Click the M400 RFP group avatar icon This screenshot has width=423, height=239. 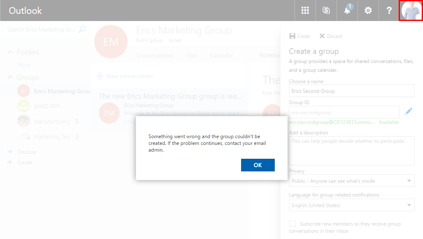24,106
